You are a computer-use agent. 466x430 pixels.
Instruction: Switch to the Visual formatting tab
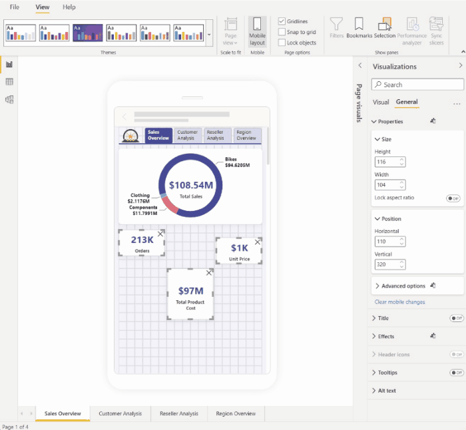pos(381,103)
